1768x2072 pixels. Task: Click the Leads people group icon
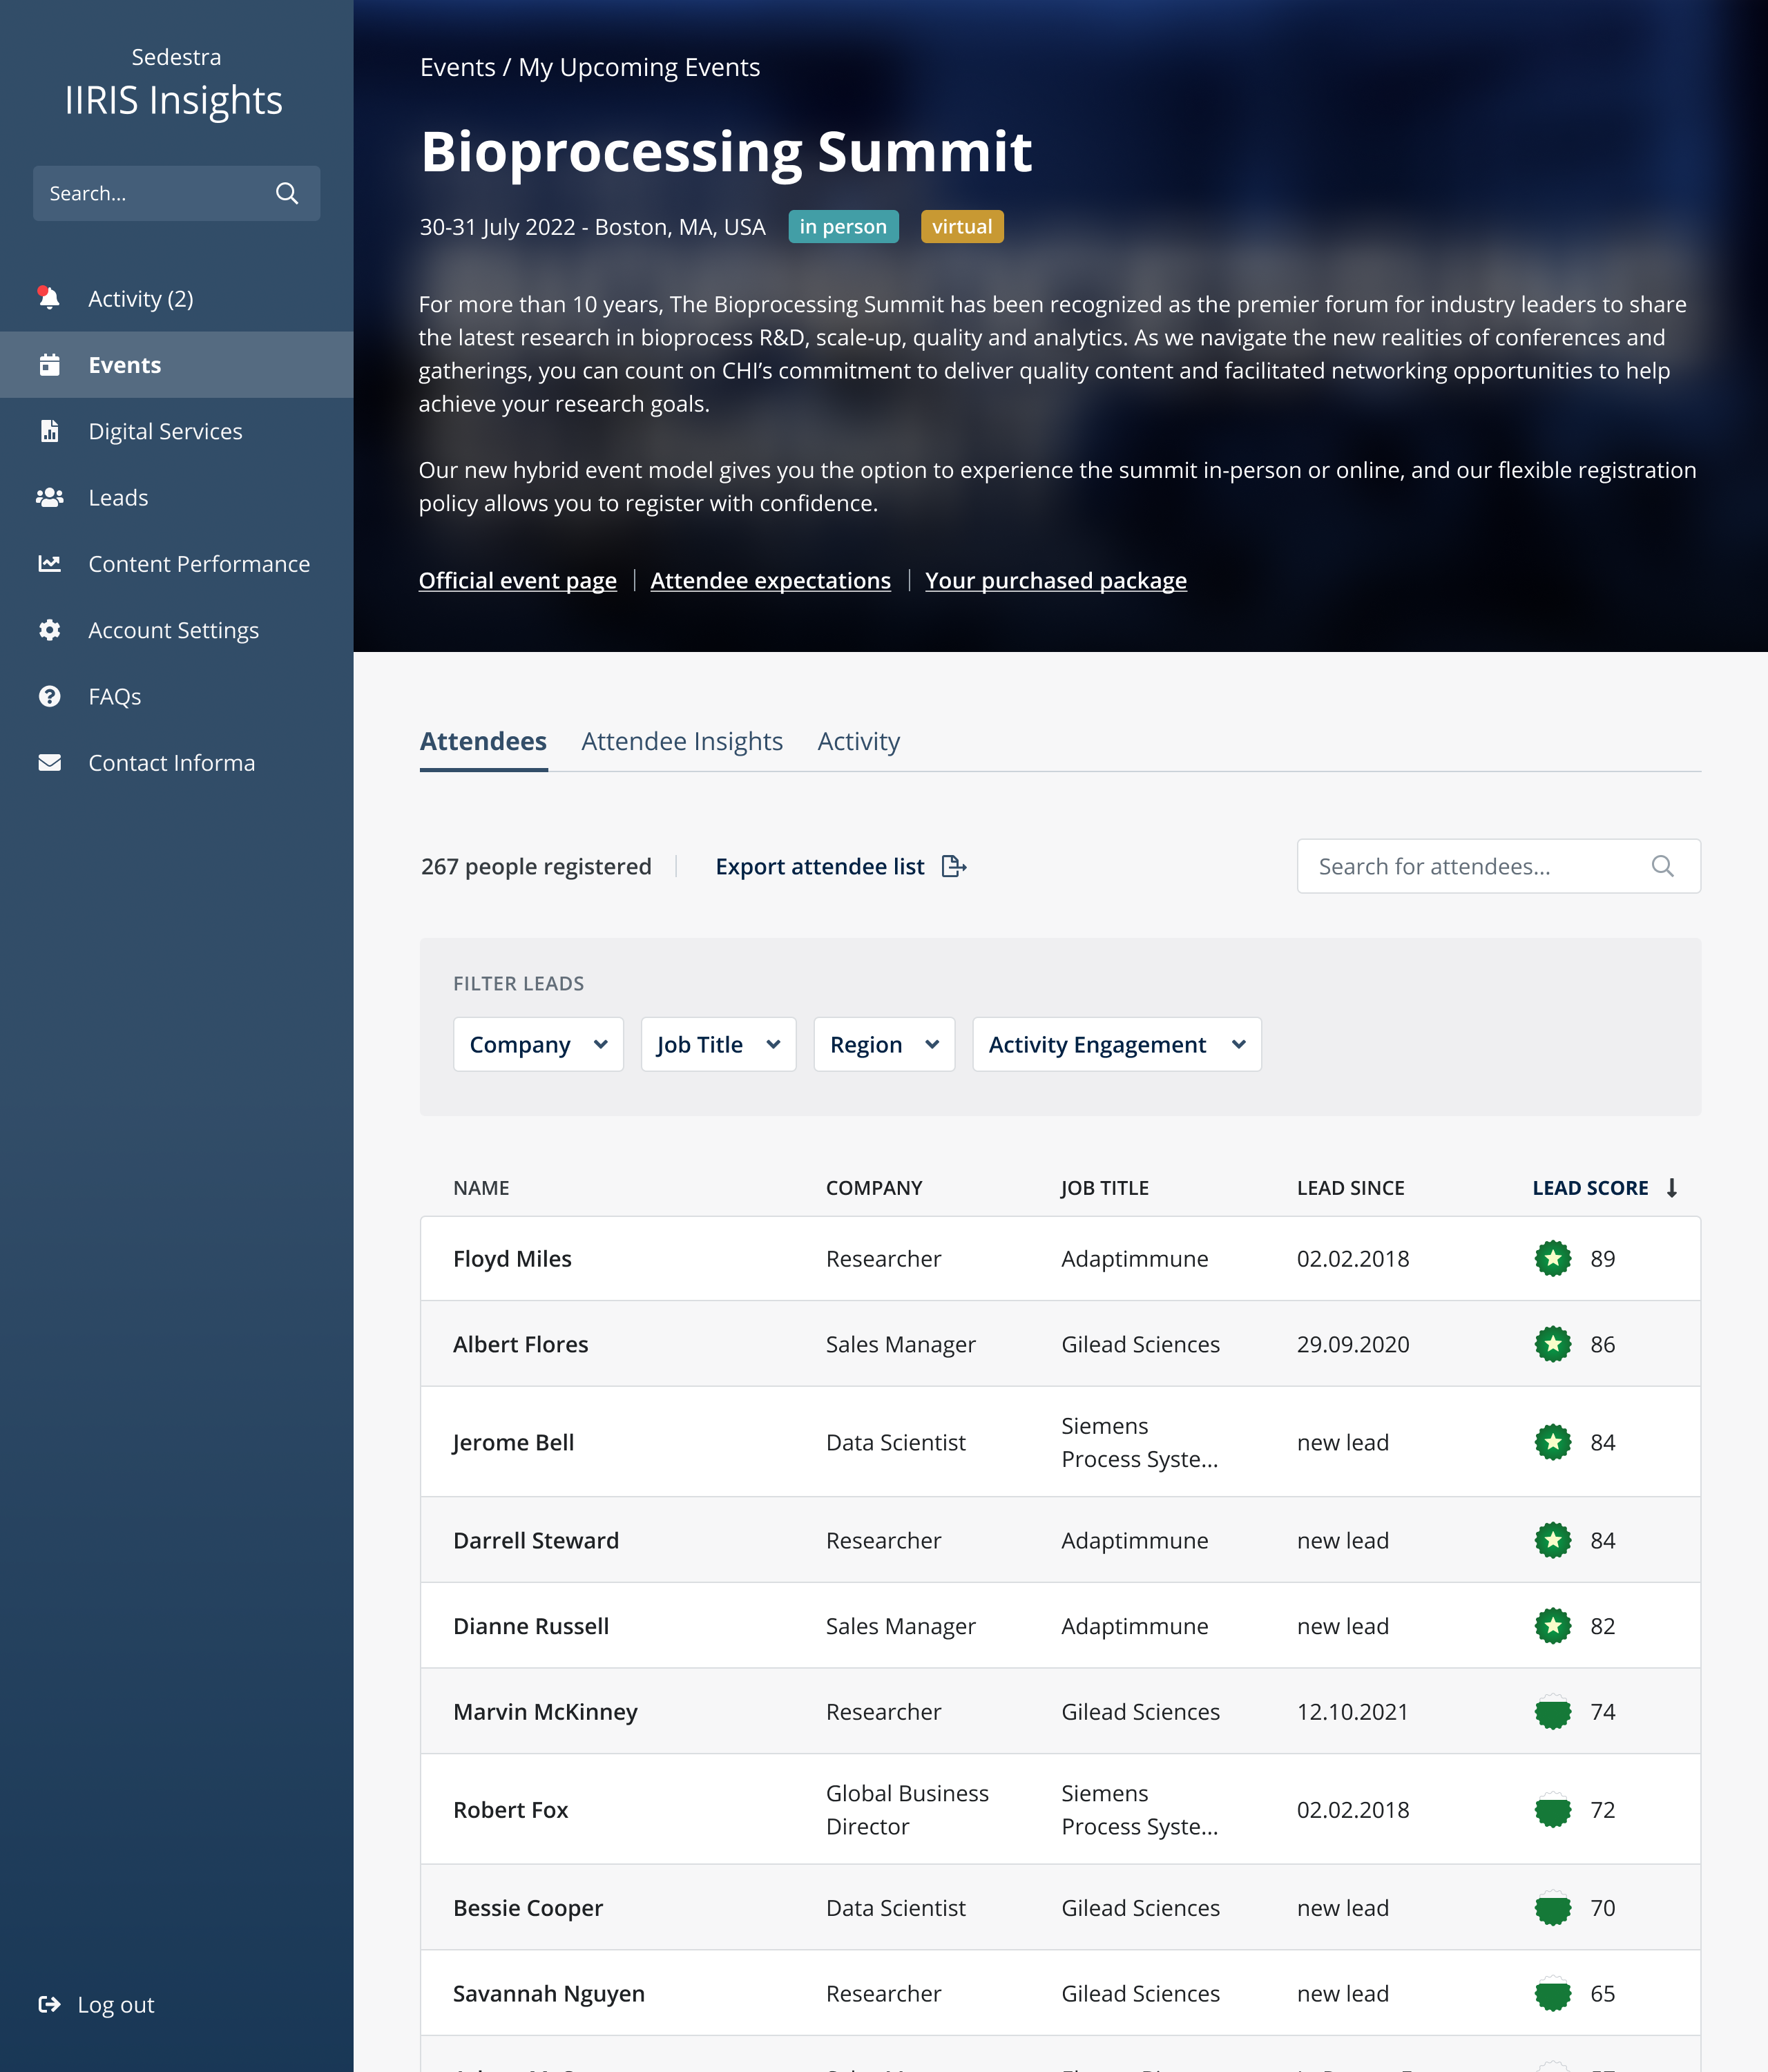coord(49,497)
